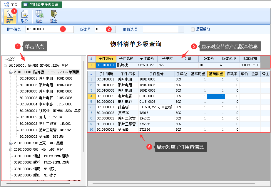Click row number 4 header in the child materials grid
Image resolution: width=271 pixels, height=187 pixels.
pos(91,96)
